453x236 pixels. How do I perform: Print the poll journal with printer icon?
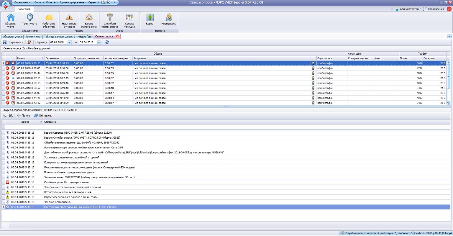tap(5, 116)
